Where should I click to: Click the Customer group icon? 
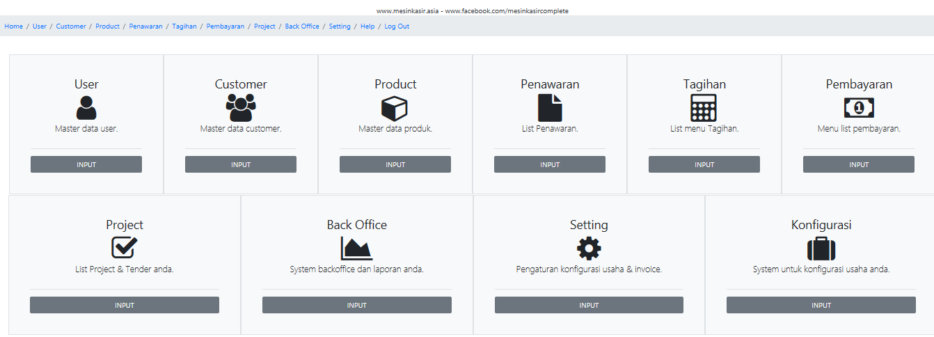click(x=241, y=108)
